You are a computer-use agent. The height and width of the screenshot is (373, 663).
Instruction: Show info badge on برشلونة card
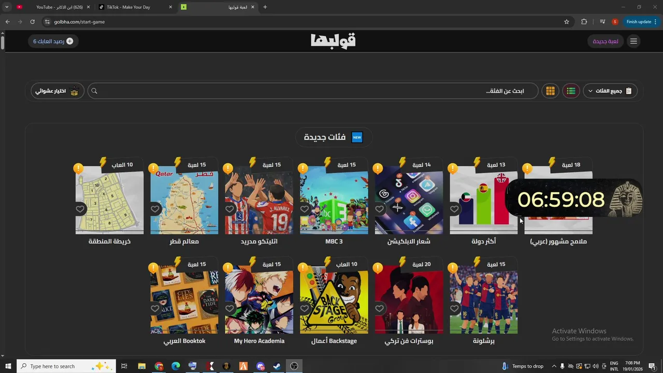tap(452, 268)
